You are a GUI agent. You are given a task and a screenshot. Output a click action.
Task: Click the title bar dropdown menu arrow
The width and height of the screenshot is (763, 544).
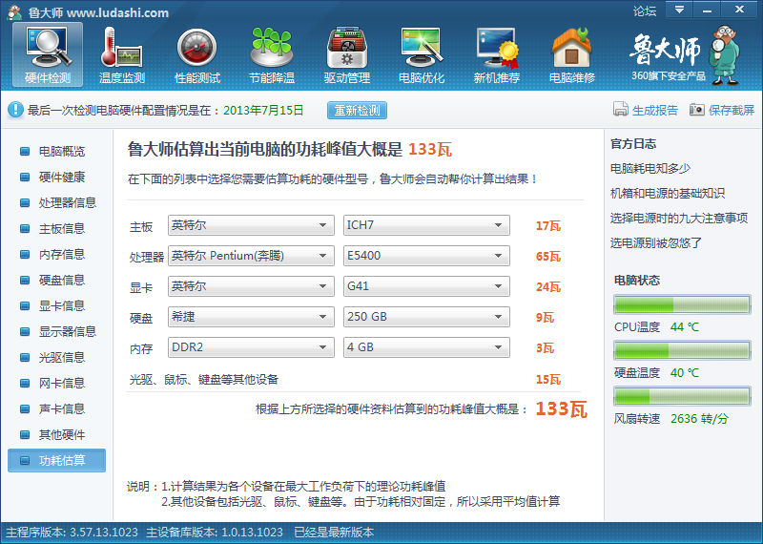coord(679,10)
